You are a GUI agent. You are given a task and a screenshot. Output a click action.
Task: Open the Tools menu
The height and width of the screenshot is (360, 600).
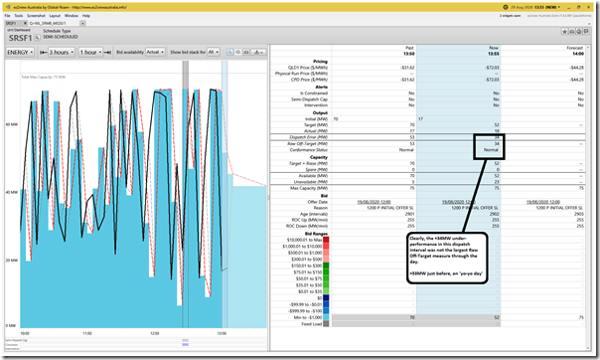click(19, 16)
